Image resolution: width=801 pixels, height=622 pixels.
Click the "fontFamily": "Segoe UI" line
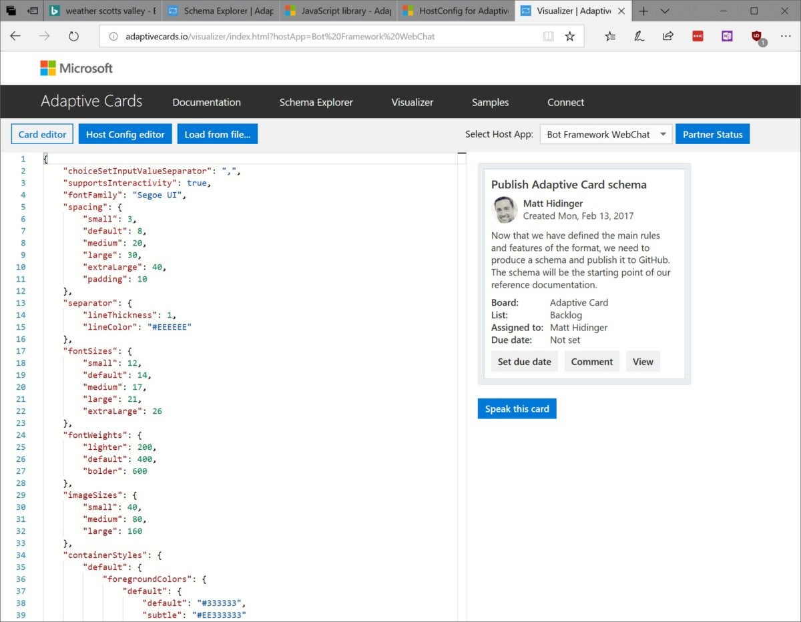125,195
